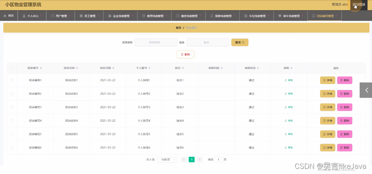Focus the 姓名 search input

(208, 43)
